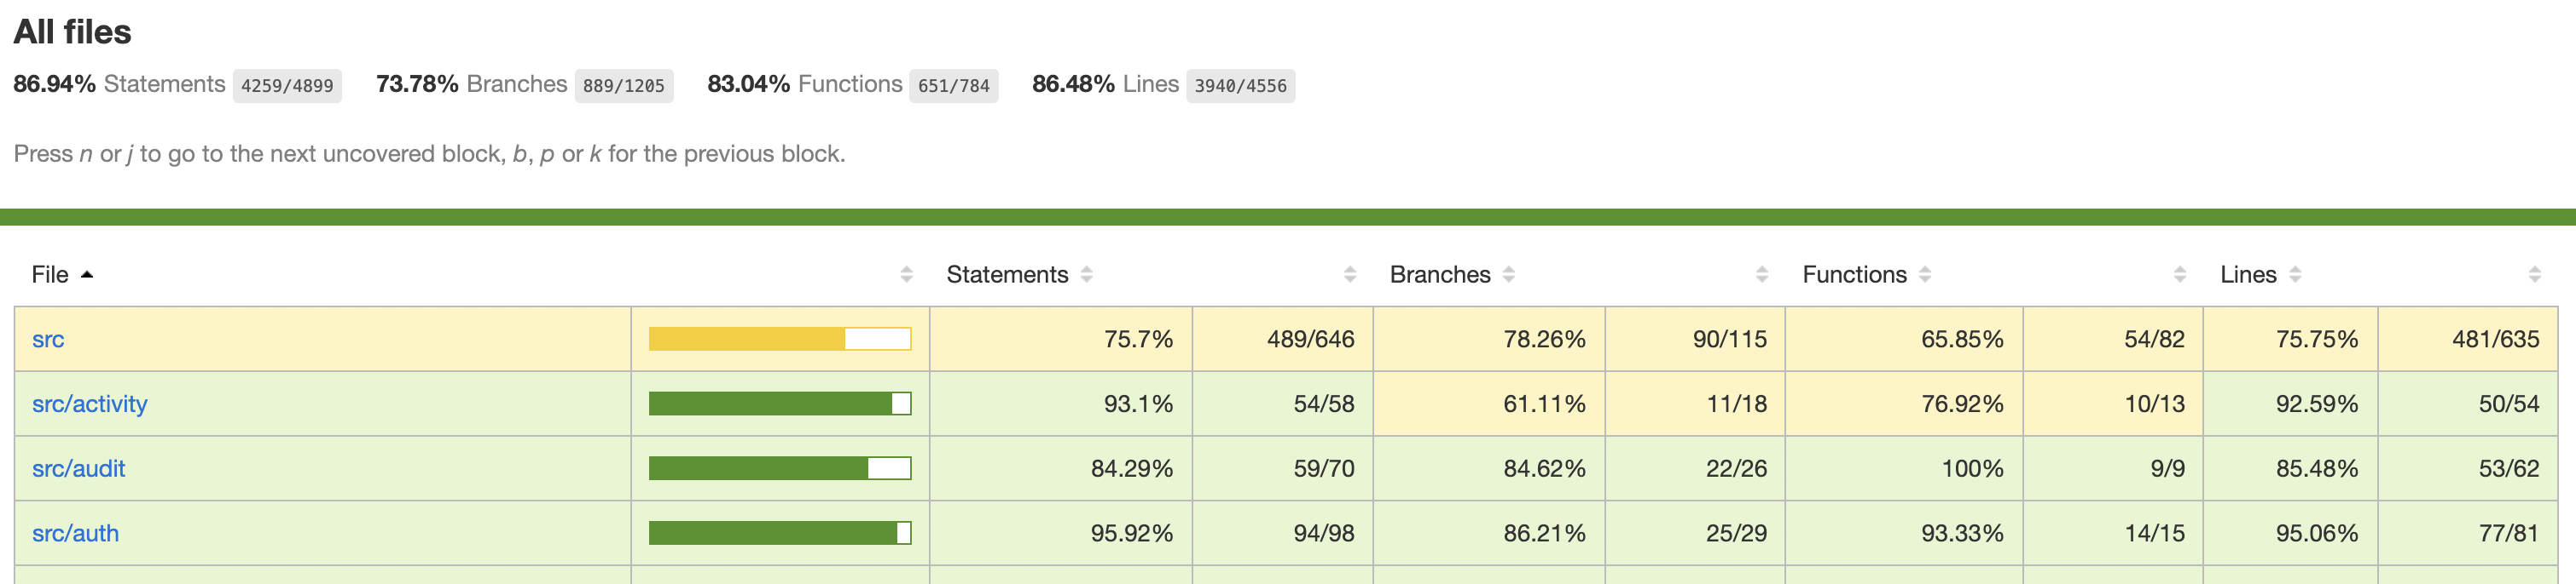Click sort arrows of statements count column
2576x584 pixels.
[1350, 274]
